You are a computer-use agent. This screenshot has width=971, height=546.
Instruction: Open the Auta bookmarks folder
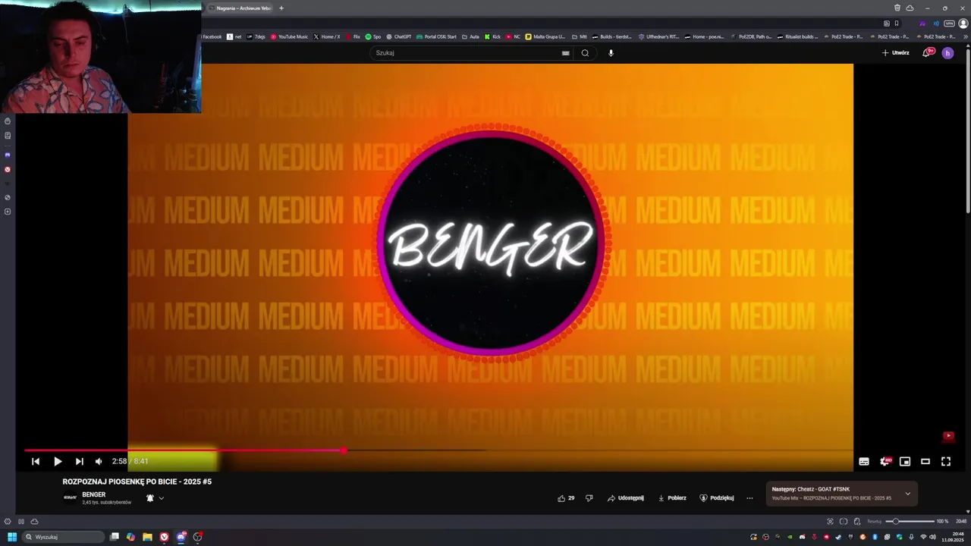tap(470, 36)
